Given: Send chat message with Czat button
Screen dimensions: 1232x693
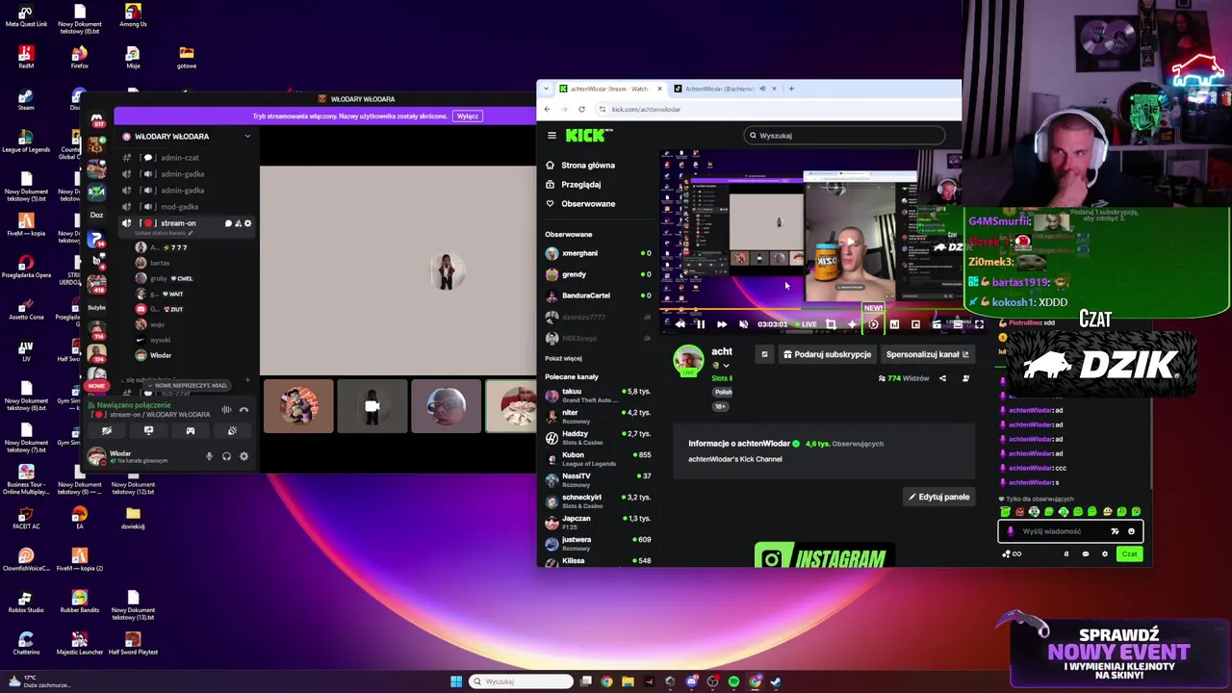Looking at the screenshot, I should 1129,554.
